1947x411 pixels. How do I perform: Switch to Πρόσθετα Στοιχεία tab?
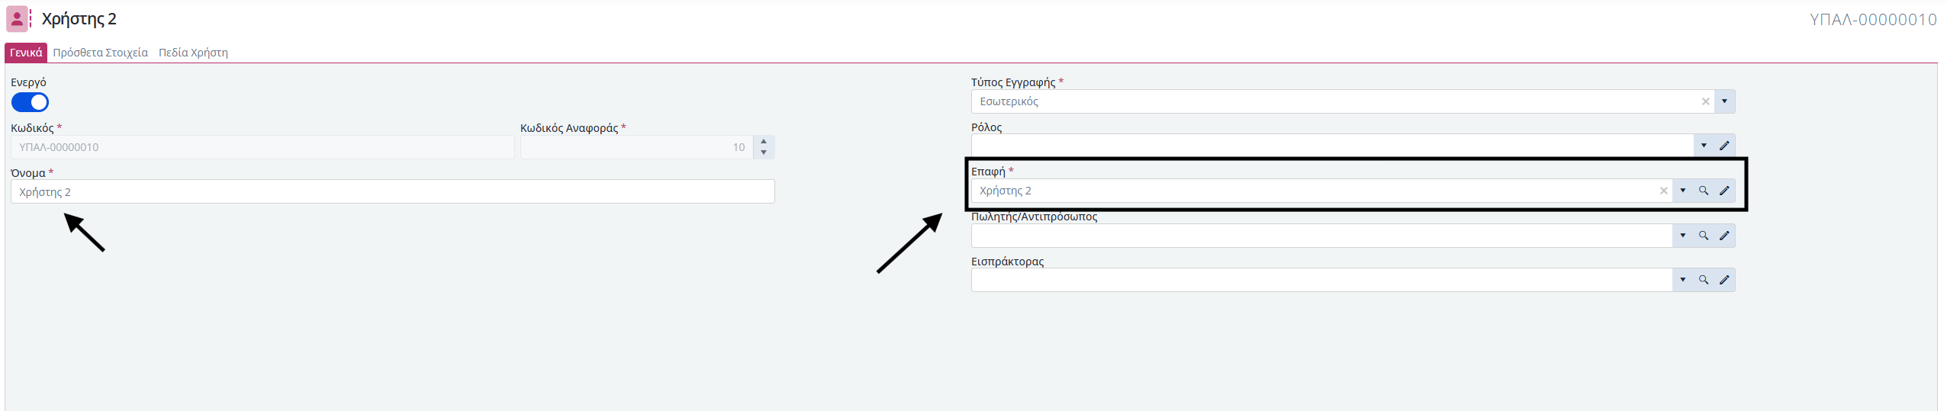pyautogui.click(x=101, y=53)
